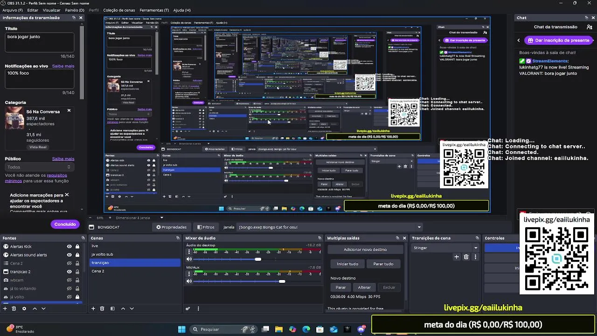Show the hidden Cena 2 source
The image size is (597, 336).
coord(69,263)
